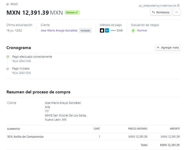The width and height of the screenshot is (187, 150).
Task: Click the card number ending 3006
Action: point(117,30)
